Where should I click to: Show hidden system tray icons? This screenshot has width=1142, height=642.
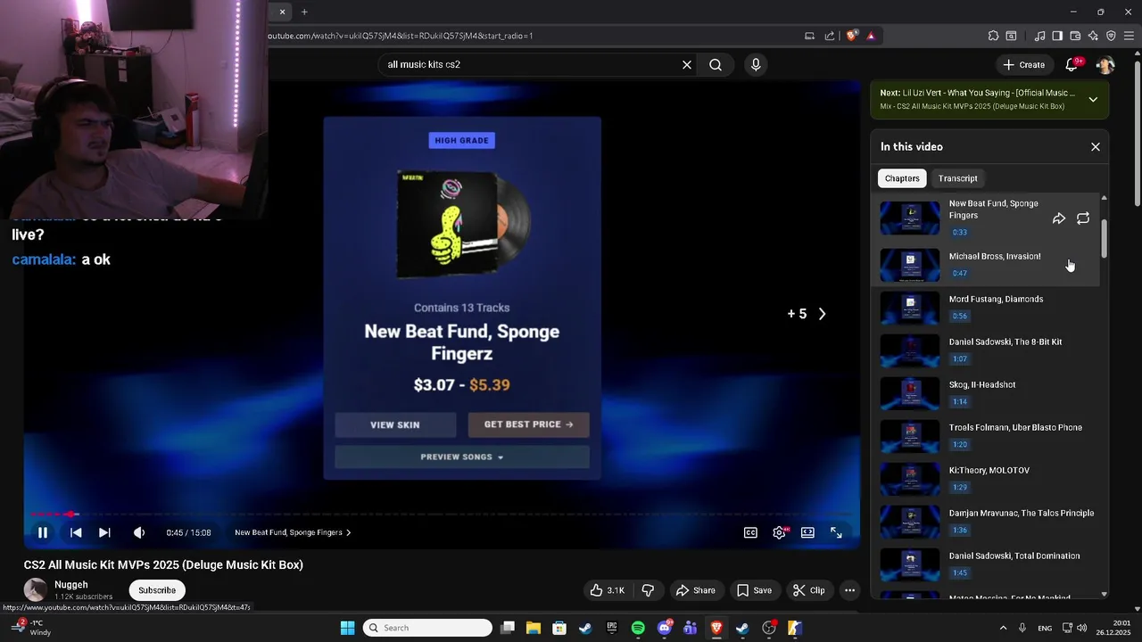pos(1003,628)
